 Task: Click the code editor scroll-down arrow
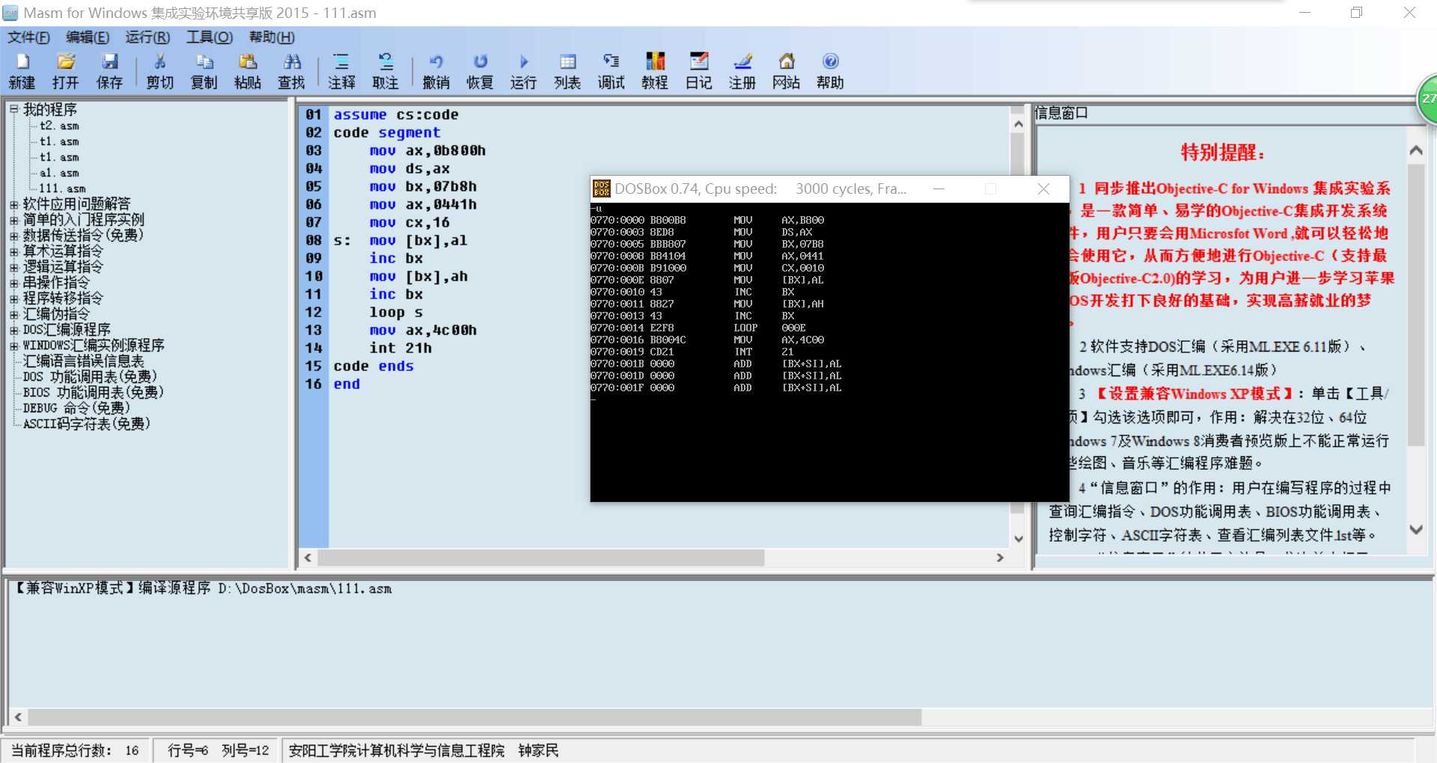[x=1018, y=539]
